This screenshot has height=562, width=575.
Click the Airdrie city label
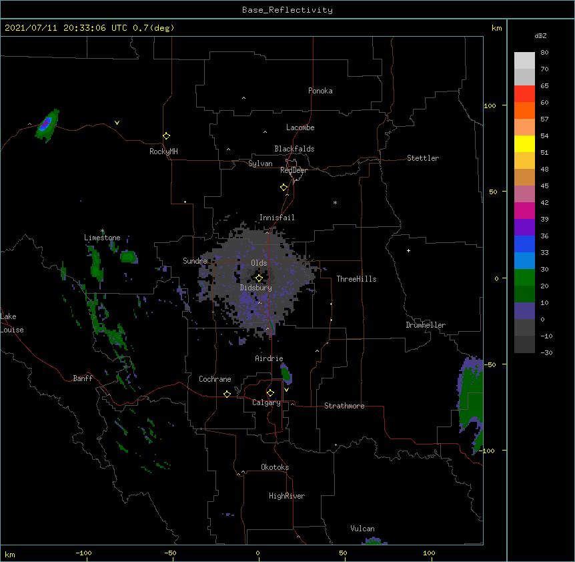[x=269, y=358]
